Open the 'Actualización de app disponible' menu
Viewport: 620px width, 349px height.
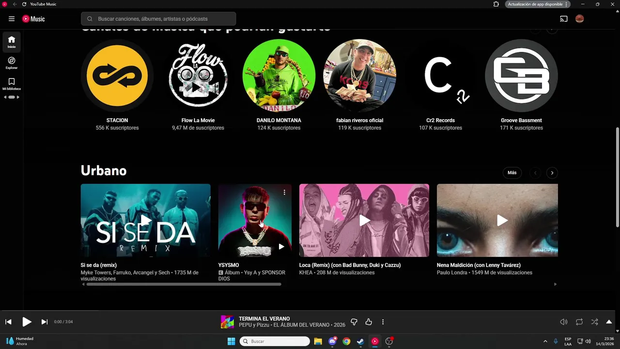[x=538, y=4]
